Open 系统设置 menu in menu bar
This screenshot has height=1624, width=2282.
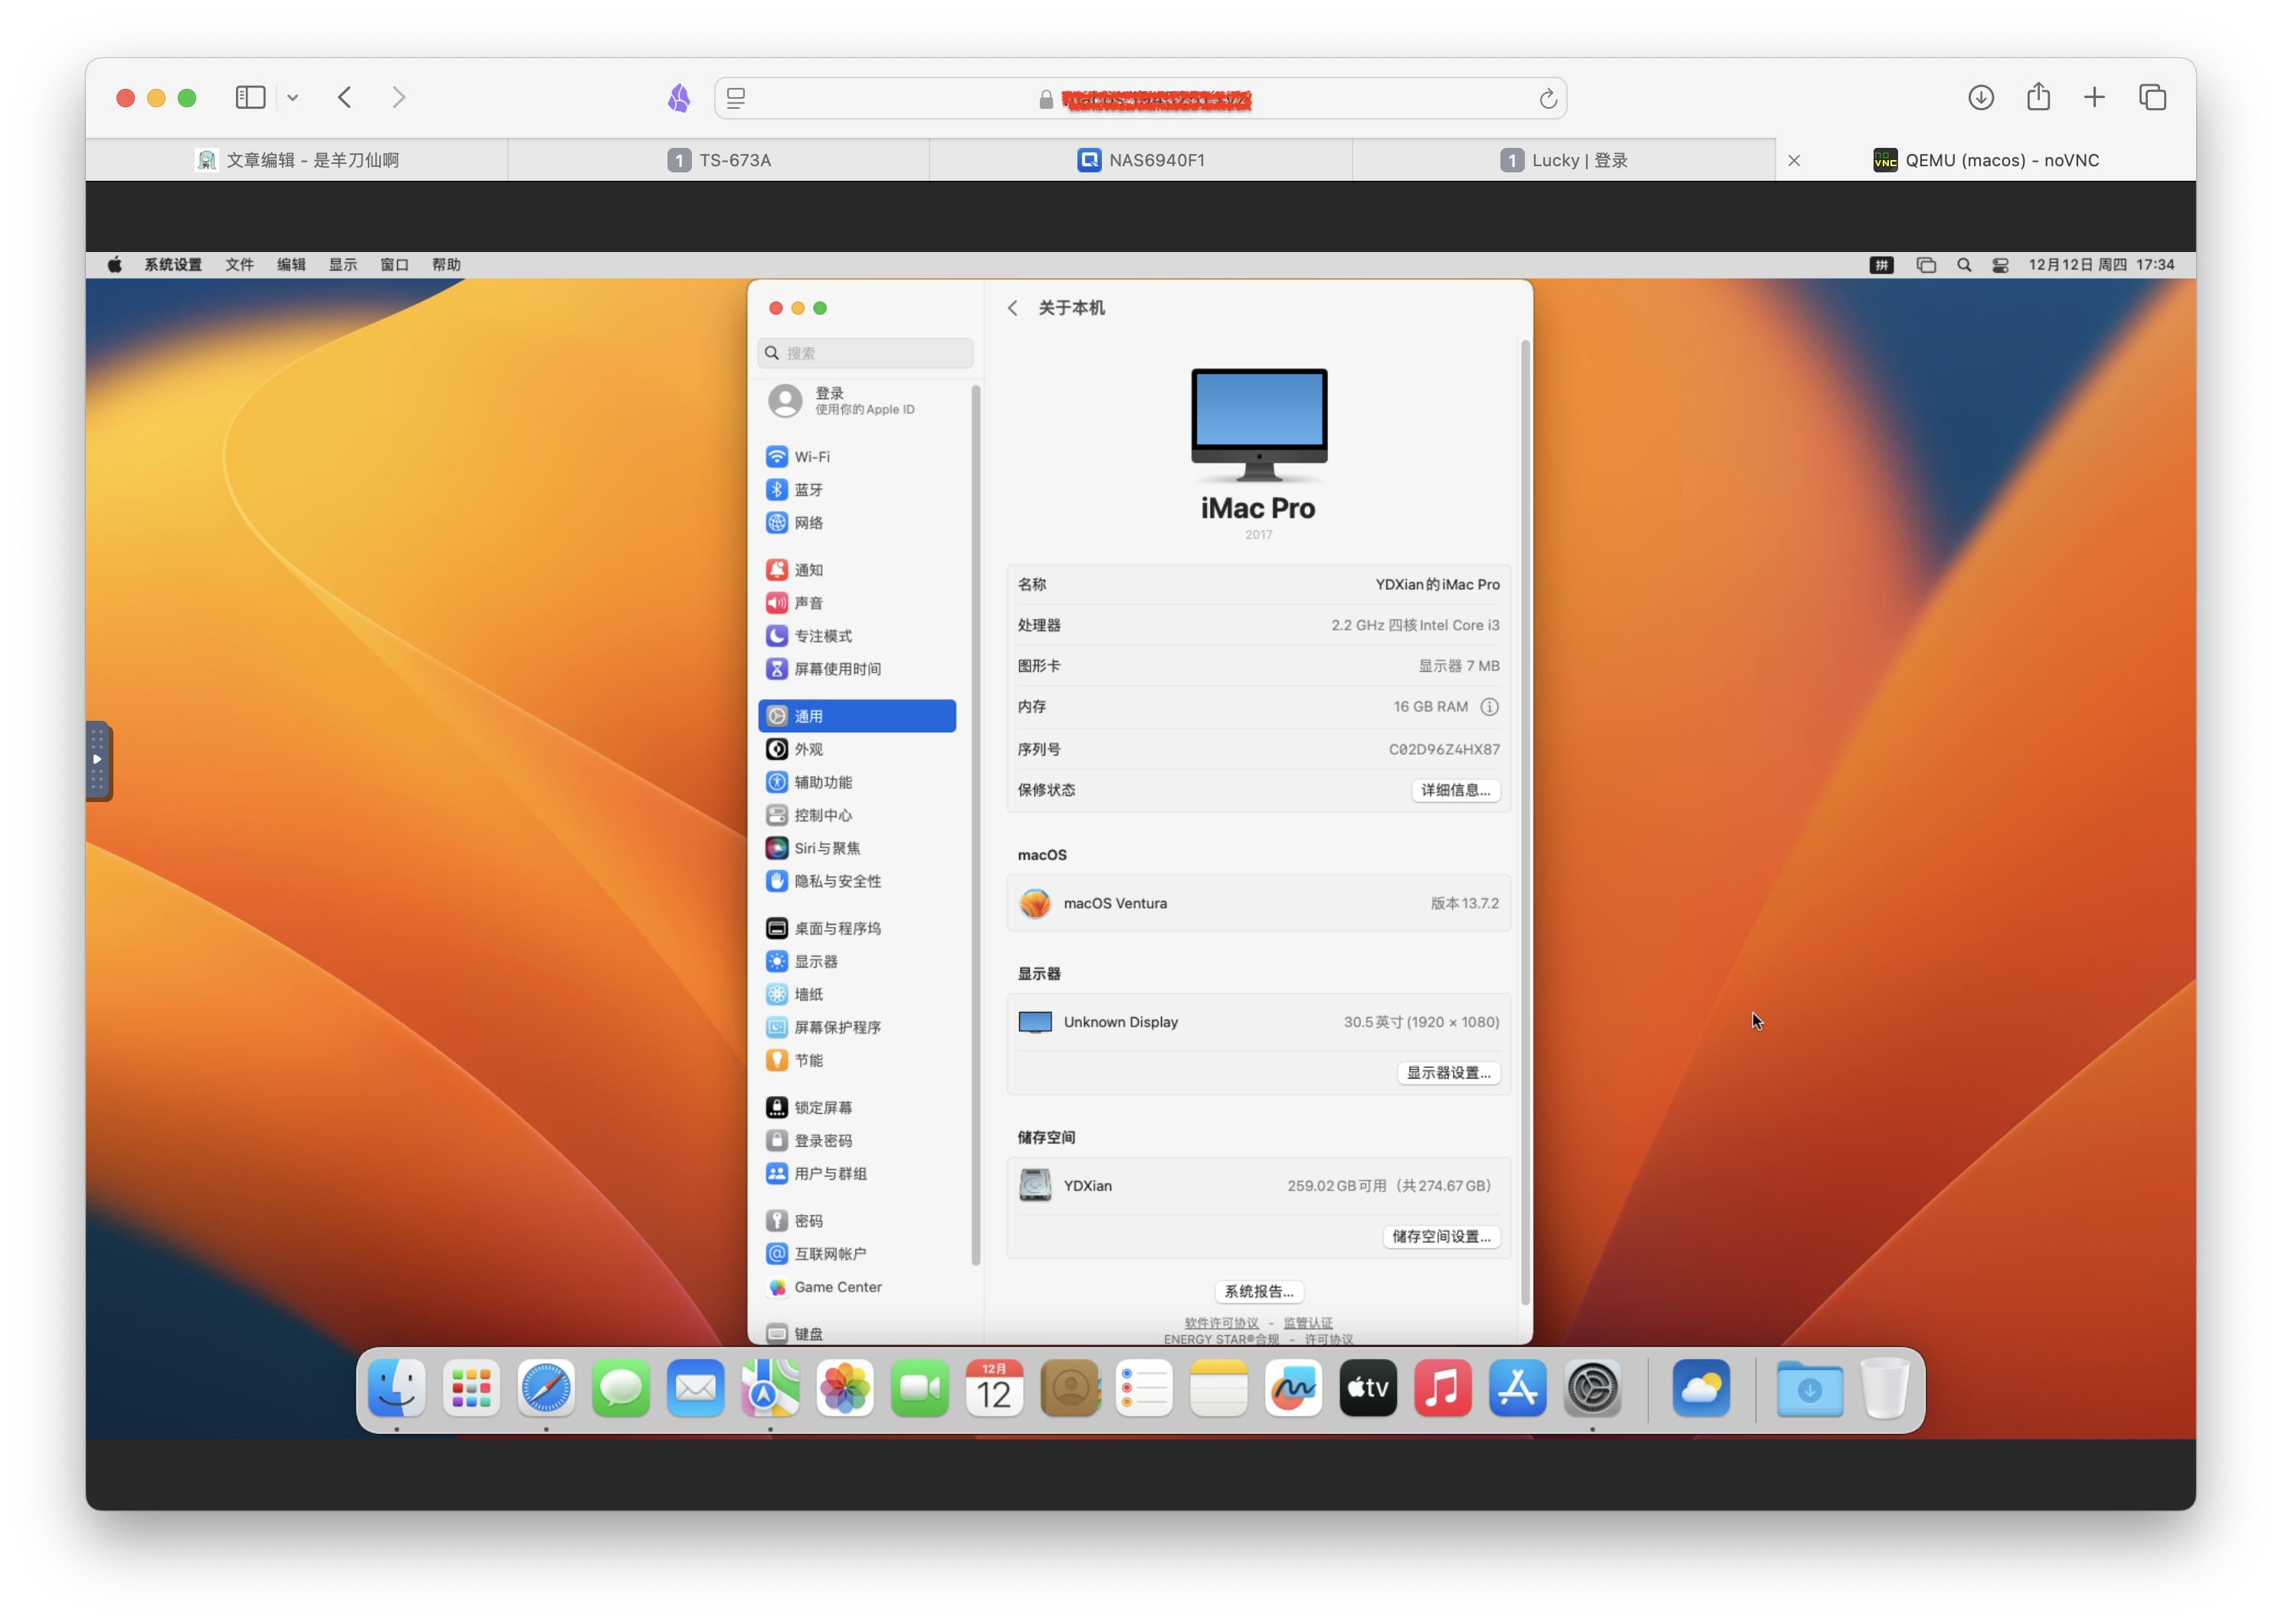[x=173, y=265]
